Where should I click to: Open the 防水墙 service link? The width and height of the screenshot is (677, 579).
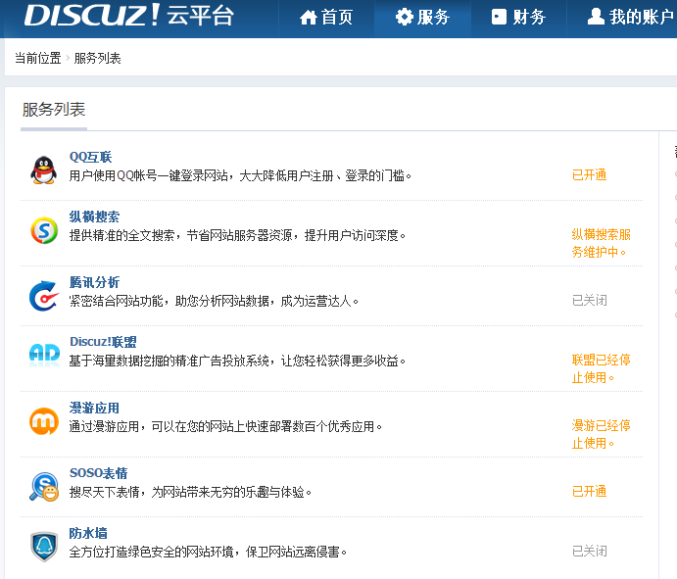88,533
